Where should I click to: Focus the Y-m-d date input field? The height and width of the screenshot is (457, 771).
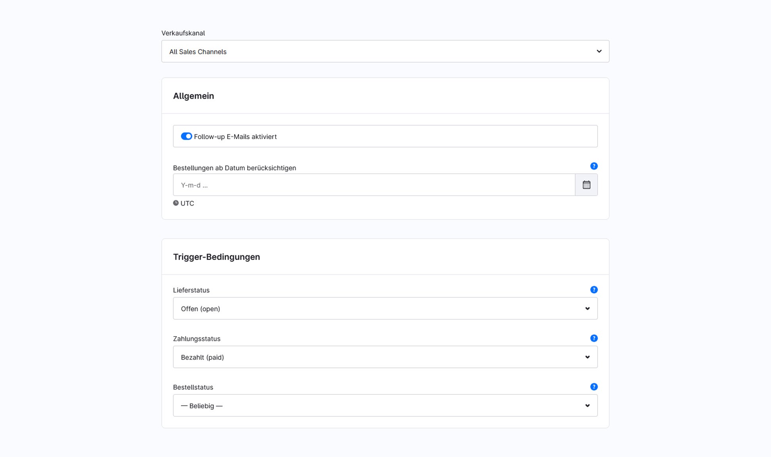374,185
